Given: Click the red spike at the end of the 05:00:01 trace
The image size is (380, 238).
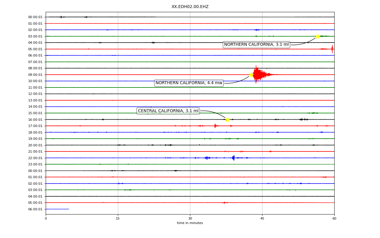Looking at the screenshot, I should (x=332, y=49).
